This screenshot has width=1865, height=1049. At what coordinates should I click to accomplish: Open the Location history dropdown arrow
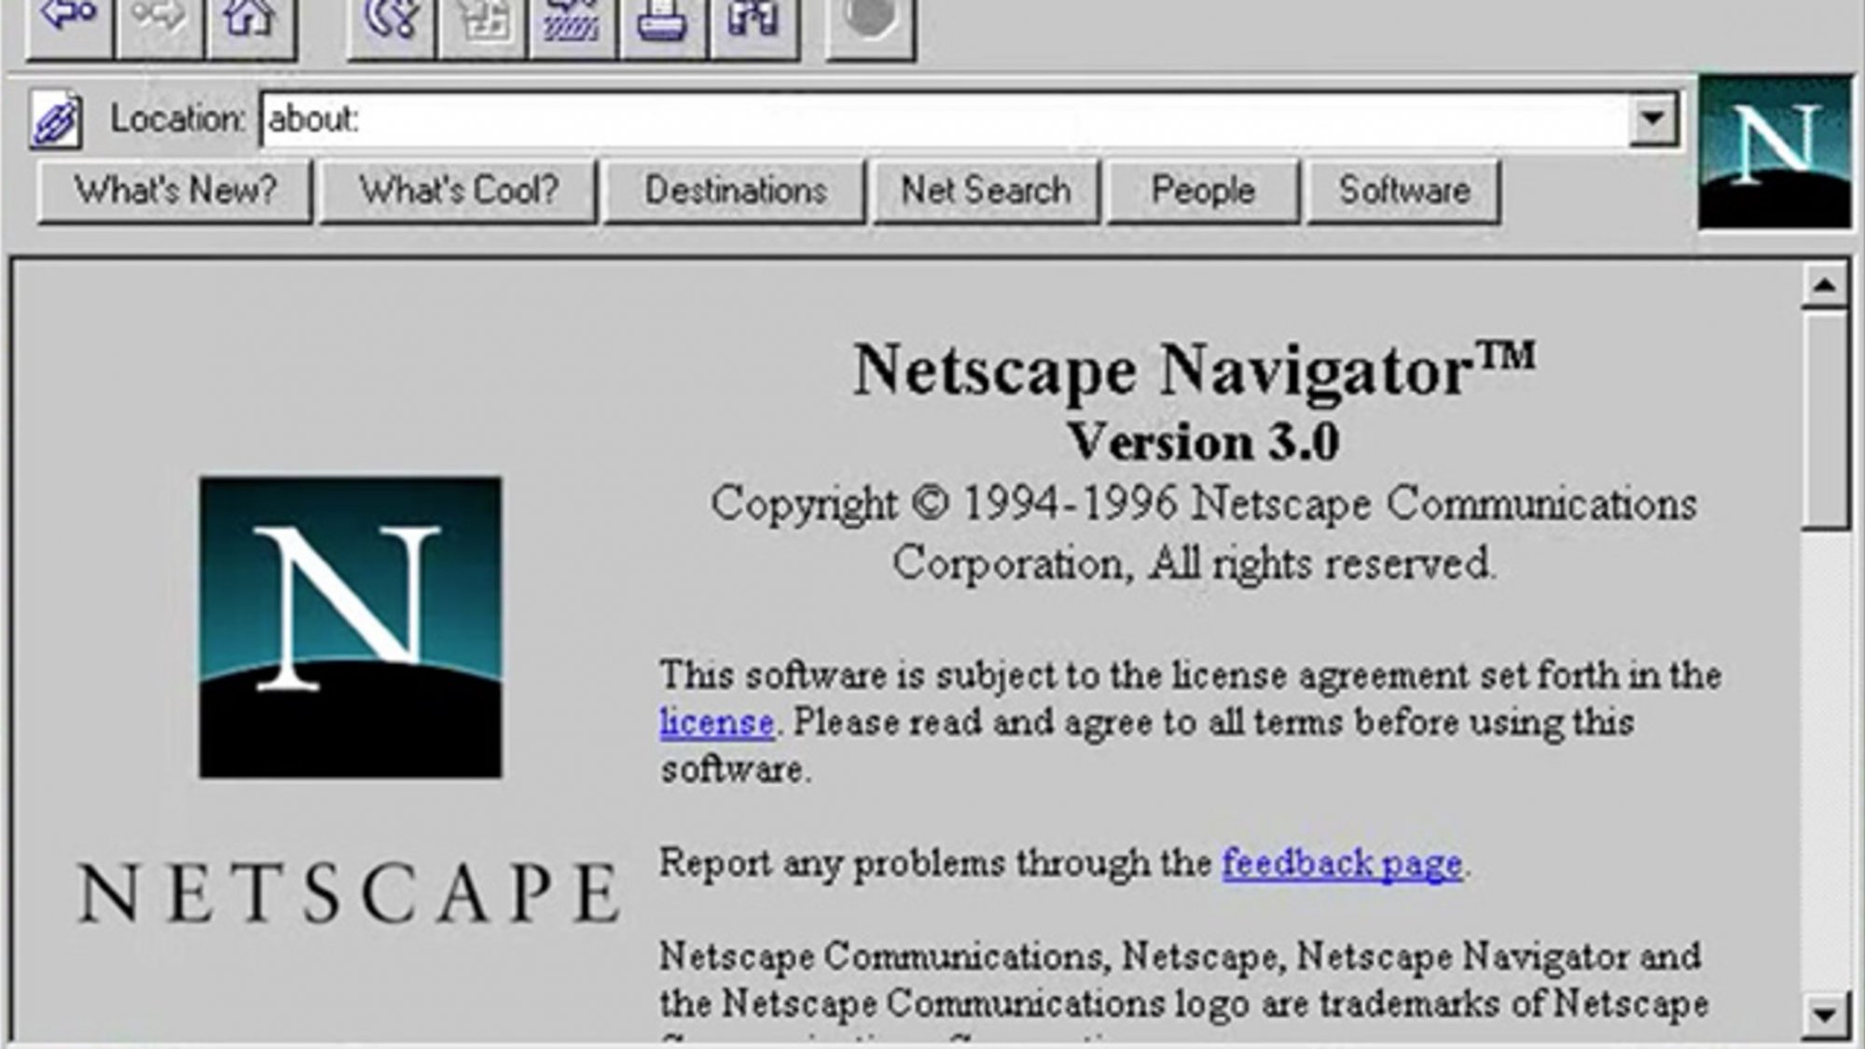[1651, 119]
